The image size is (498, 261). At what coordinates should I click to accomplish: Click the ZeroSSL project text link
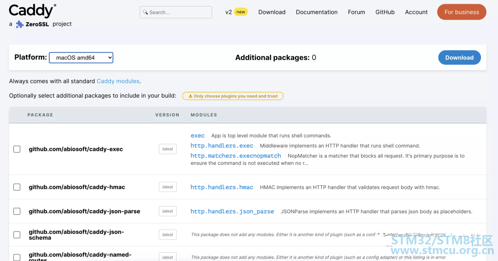click(x=44, y=24)
